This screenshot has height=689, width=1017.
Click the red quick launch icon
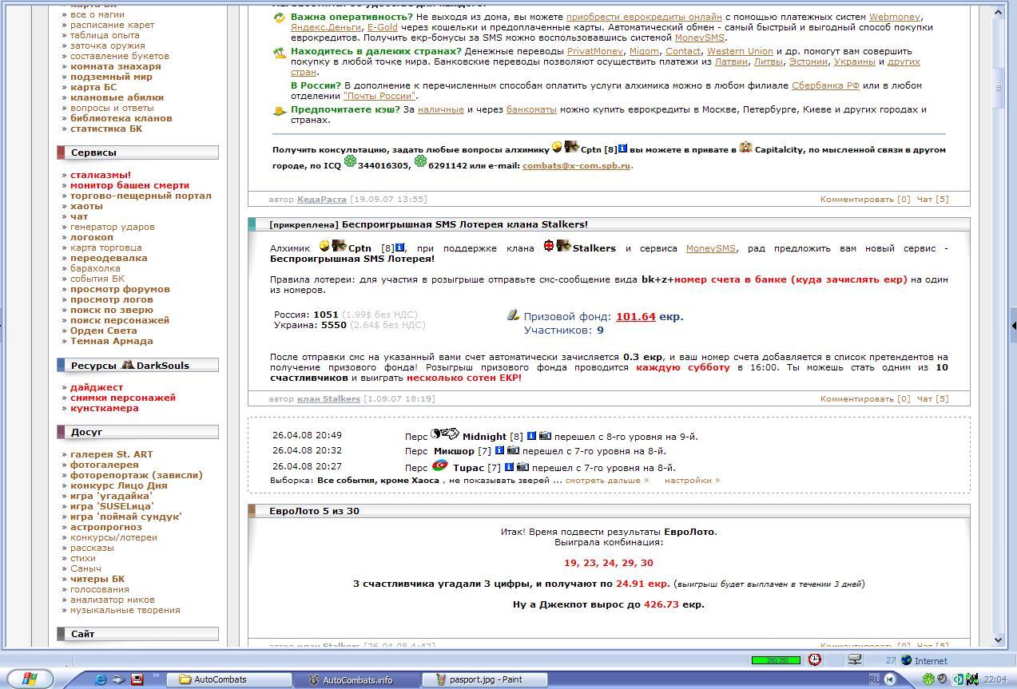coord(137,679)
